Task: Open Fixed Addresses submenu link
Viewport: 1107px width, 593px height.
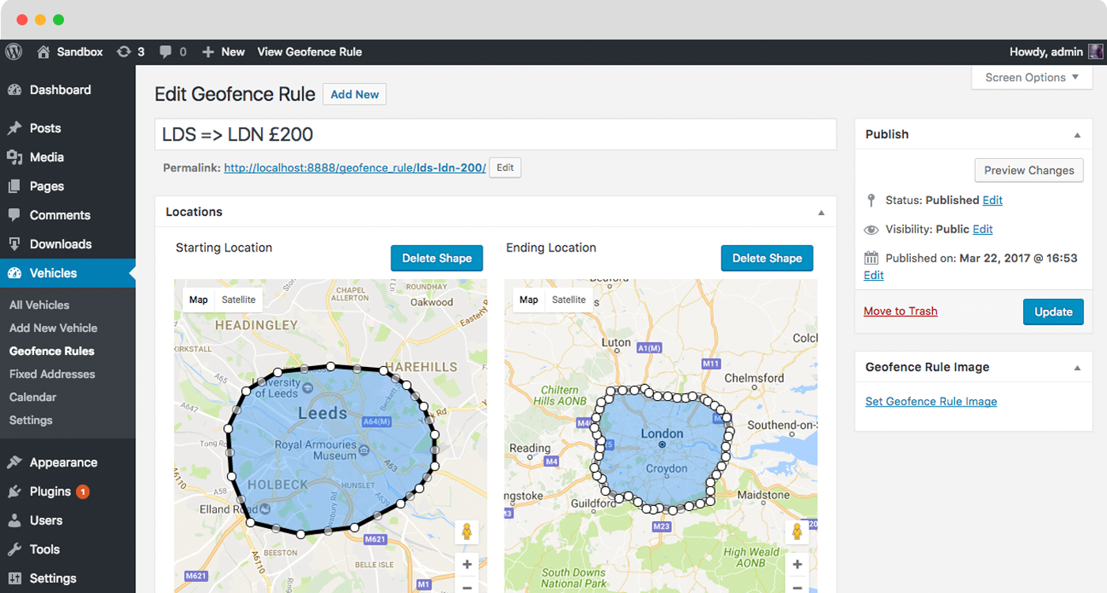Action: point(52,374)
